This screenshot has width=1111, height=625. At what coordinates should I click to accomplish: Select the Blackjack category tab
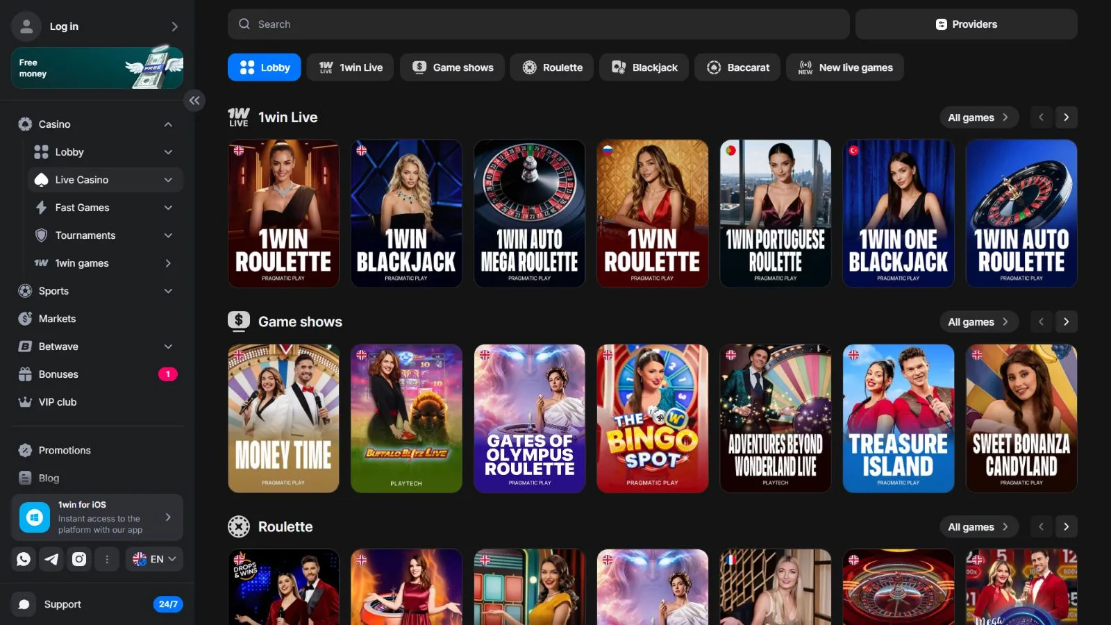pos(644,67)
